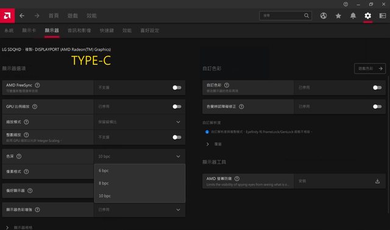Open the scaling mode (縮放模式) dropdown
Viewport: 390px width, 230px height.
pyautogui.click(x=140, y=122)
